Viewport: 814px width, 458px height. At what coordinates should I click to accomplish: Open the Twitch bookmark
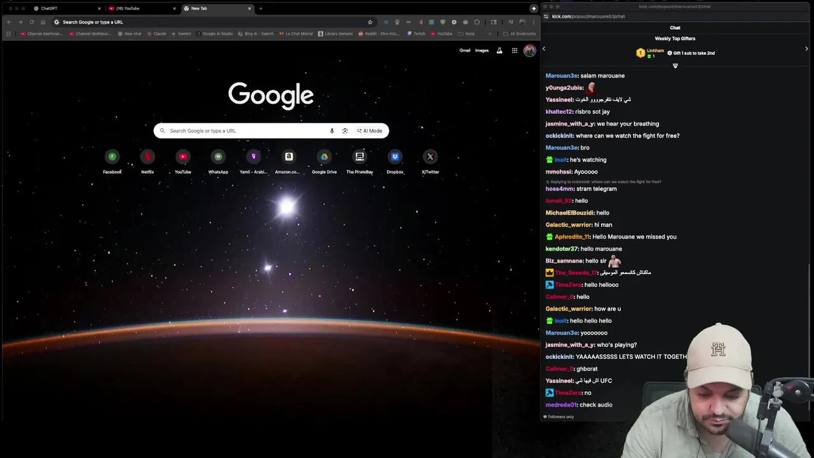pyautogui.click(x=417, y=34)
